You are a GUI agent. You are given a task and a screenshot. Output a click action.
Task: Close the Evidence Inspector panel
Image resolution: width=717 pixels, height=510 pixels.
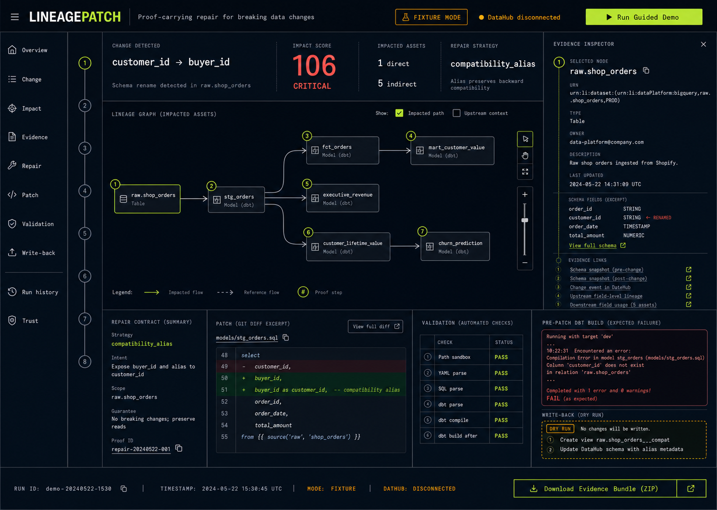coord(703,44)
